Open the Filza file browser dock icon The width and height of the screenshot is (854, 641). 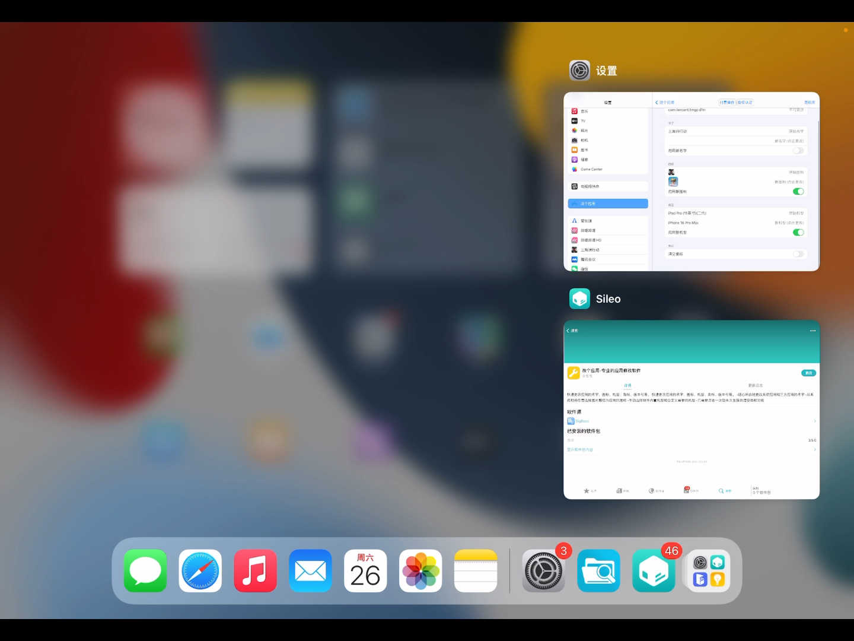599,571
